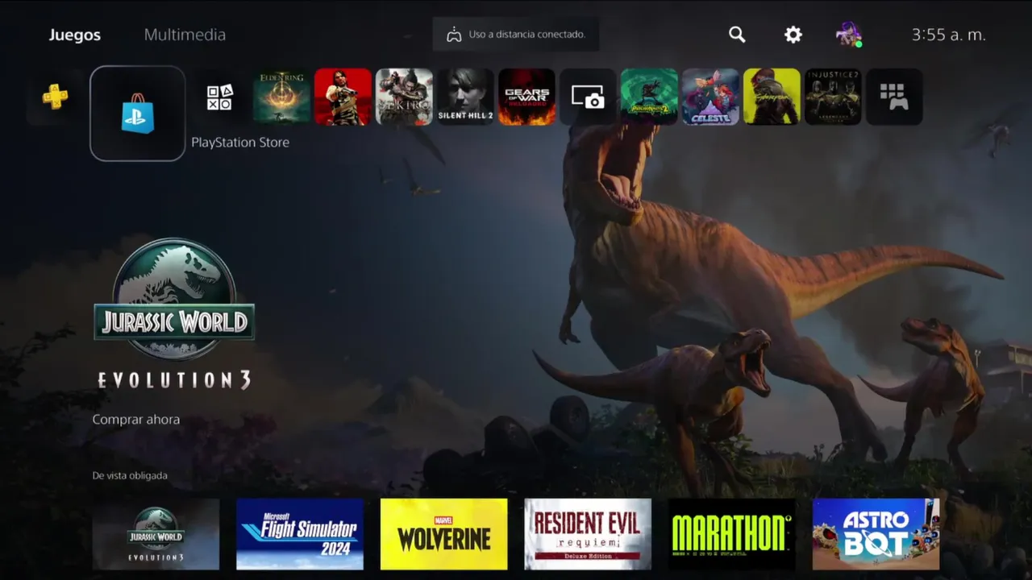Image resolution: width=1032 pixels, height=580 pixels.
Task: Click the PlayStation Store label text
Action: (x=240, y=143)
